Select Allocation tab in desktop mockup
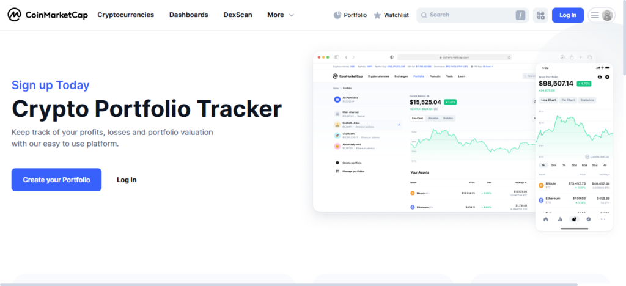The image size is (626, 286). pos(433,119)
